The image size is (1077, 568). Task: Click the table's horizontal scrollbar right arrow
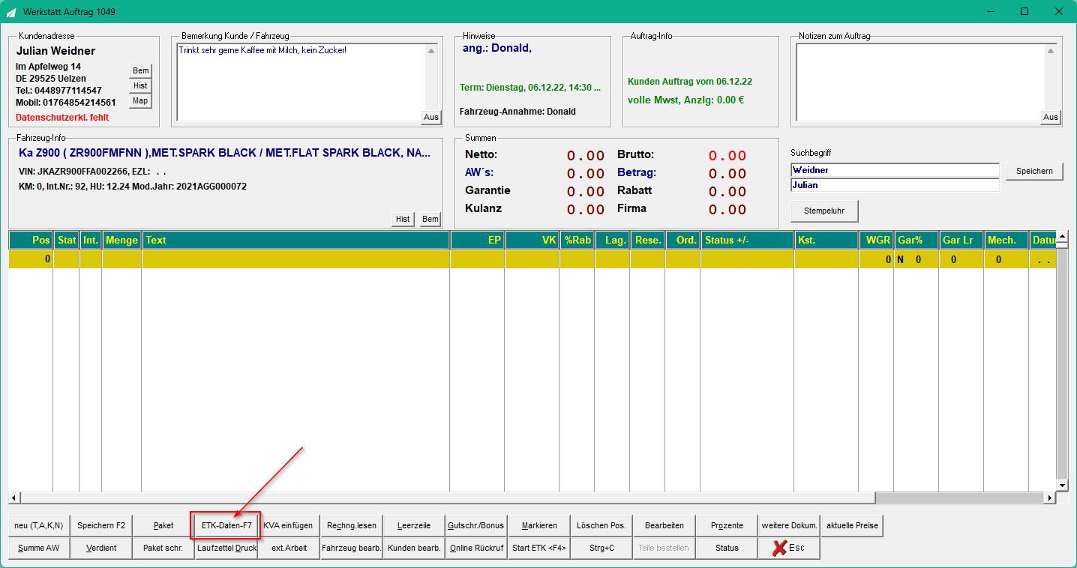click(x=1050, y=498)
